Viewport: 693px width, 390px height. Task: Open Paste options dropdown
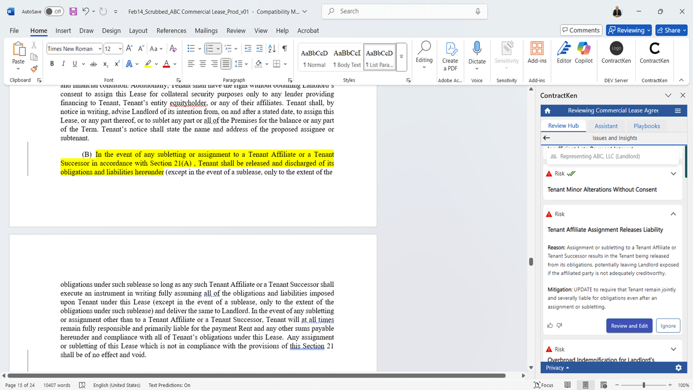[18, 69]
